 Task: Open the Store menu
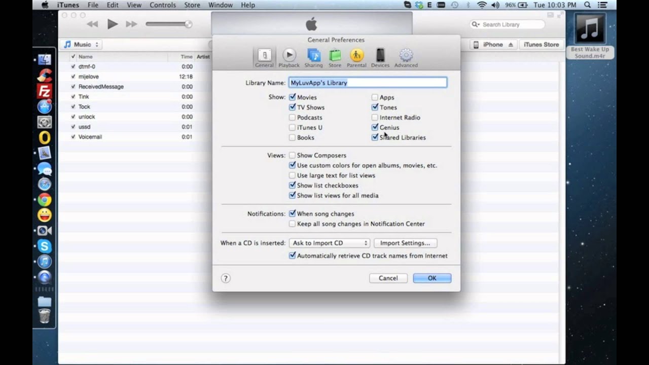pyautogui.click(x=192, y=5)
